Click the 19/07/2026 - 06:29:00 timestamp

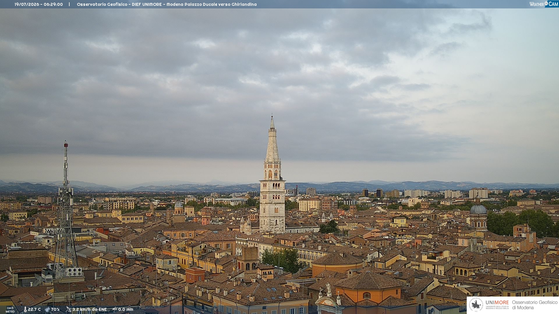(x=39, y=4)
